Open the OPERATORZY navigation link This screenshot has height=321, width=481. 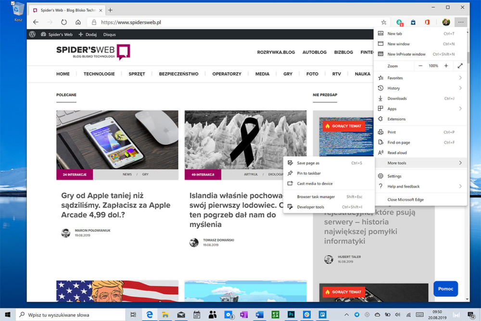[x=227, y=74]
